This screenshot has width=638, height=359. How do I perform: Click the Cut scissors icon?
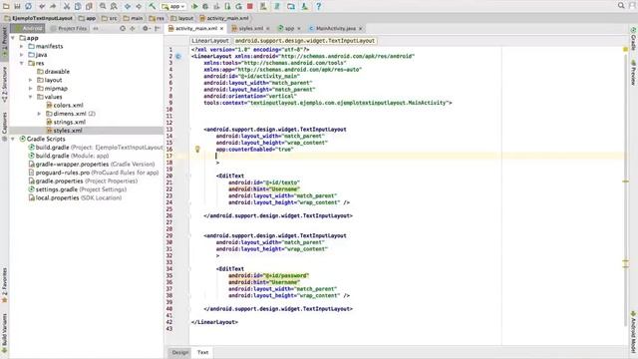coord(67,6)
